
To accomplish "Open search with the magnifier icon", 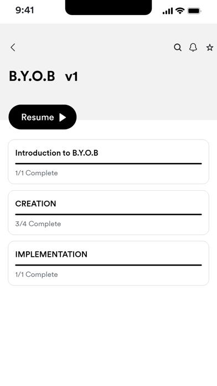I will tap(178, 47).
